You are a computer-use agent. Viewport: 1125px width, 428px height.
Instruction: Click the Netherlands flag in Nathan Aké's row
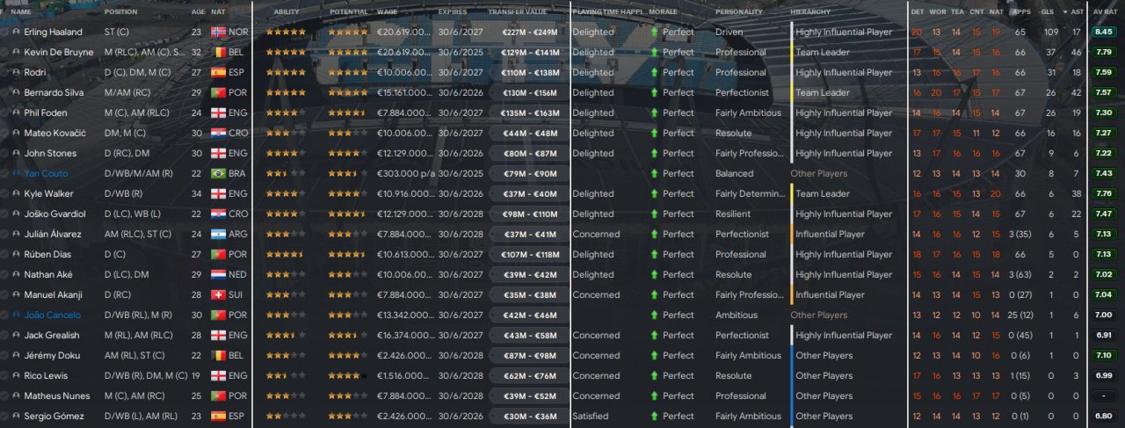coord(218,274)
